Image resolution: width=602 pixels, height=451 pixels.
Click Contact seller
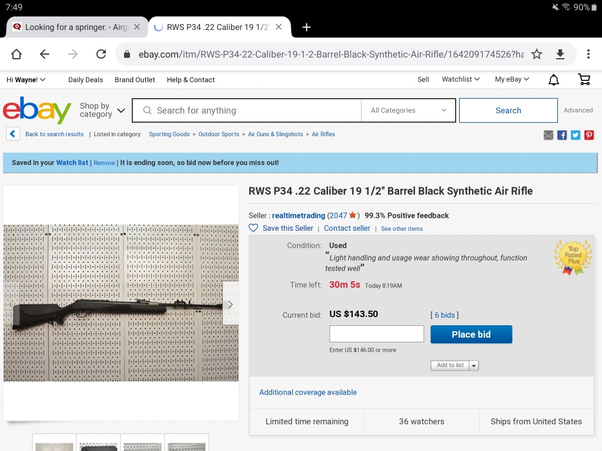(x=347, y=228)
